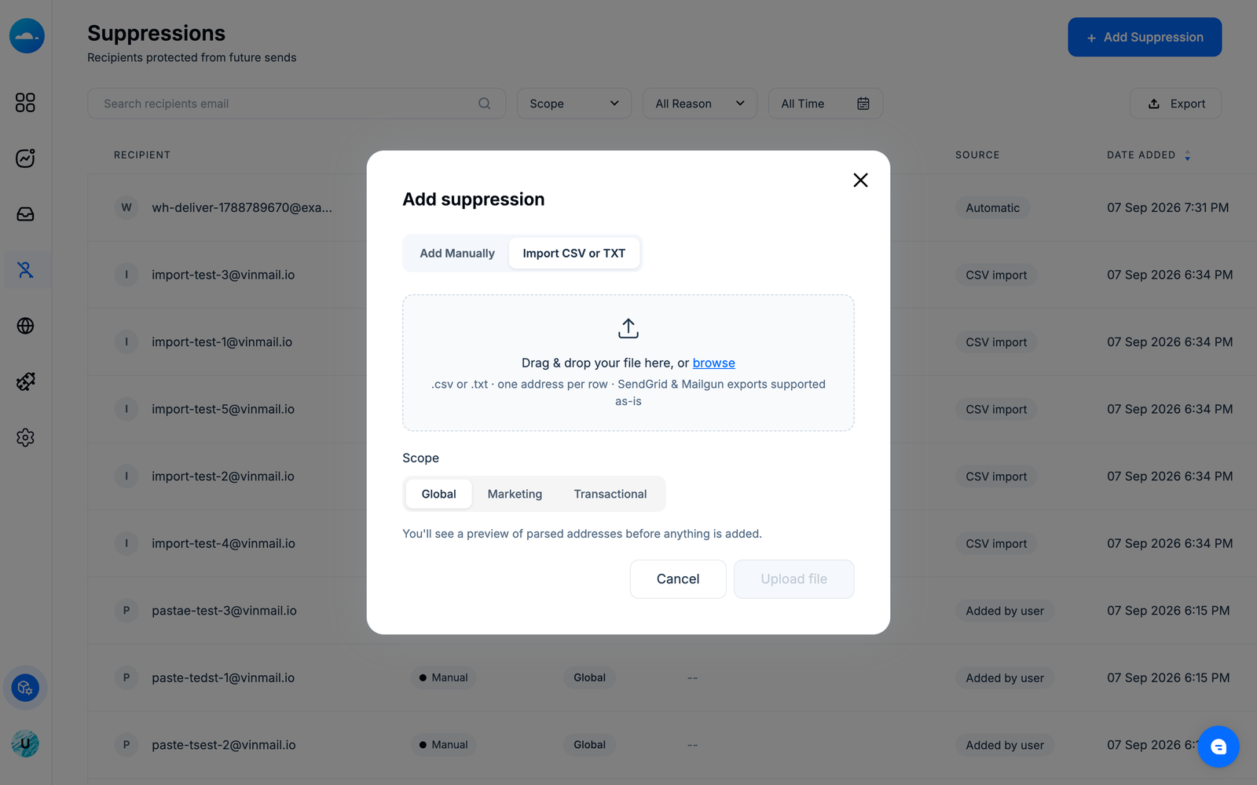Screen dimensions: 1257x785
Task: Open the settings gear icon in sidebar
Action: tap(25, 437)
